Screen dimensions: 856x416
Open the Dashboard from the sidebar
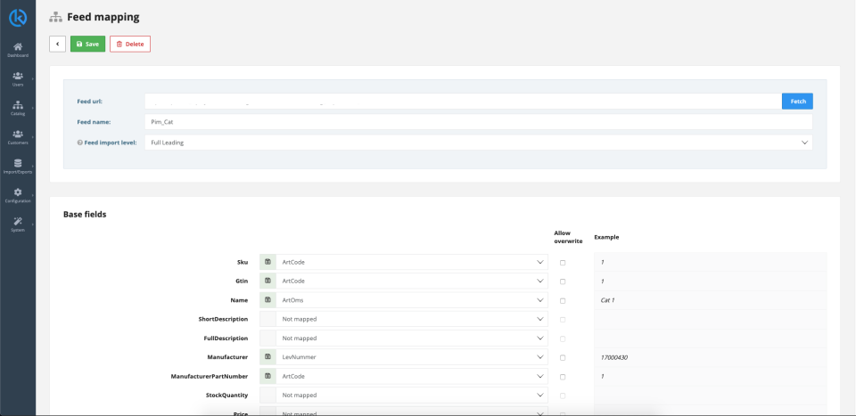(18, 50)
